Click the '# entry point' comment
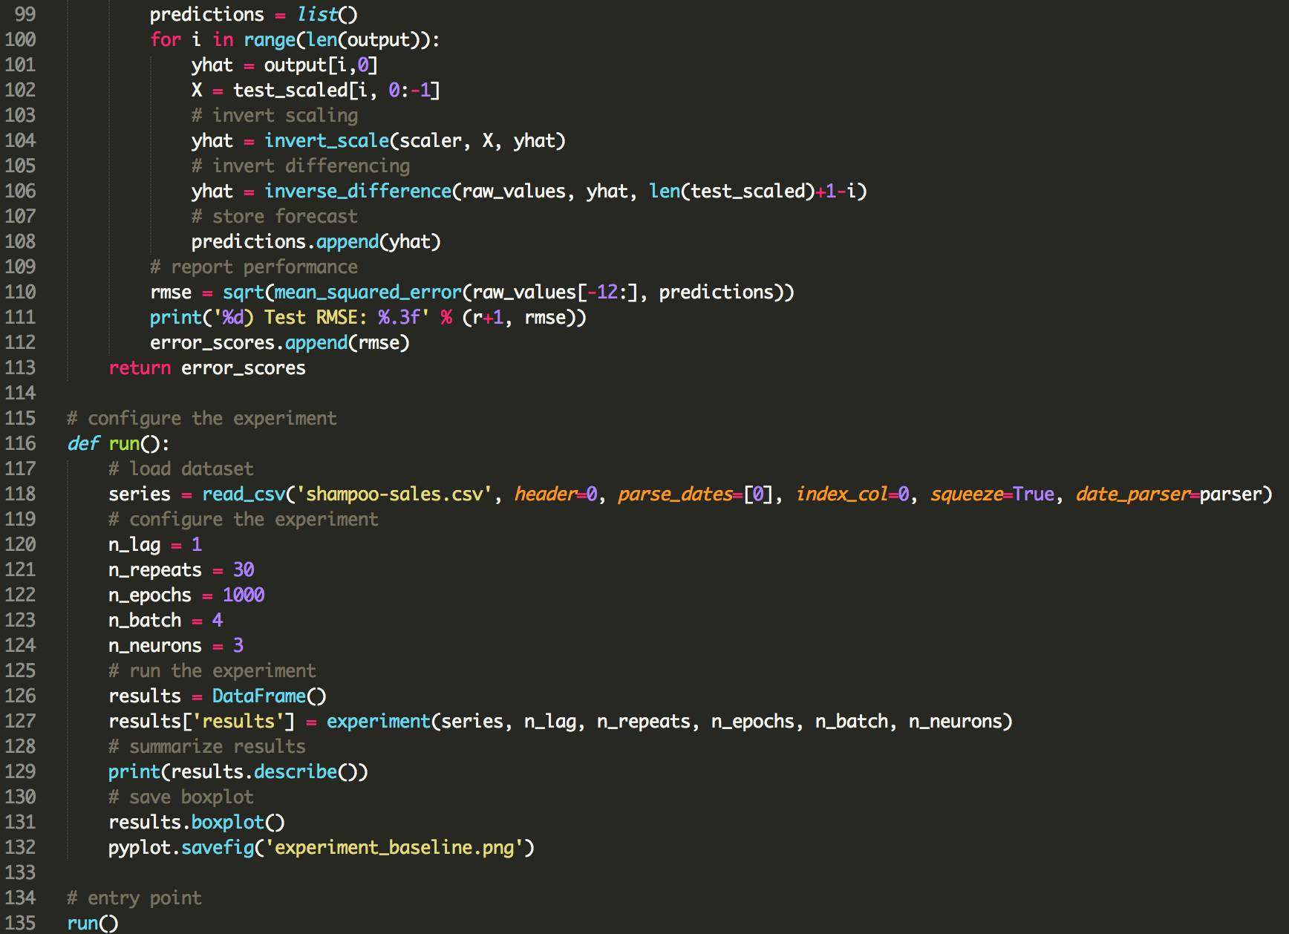1289x934 pixels. tap(134, 898)
